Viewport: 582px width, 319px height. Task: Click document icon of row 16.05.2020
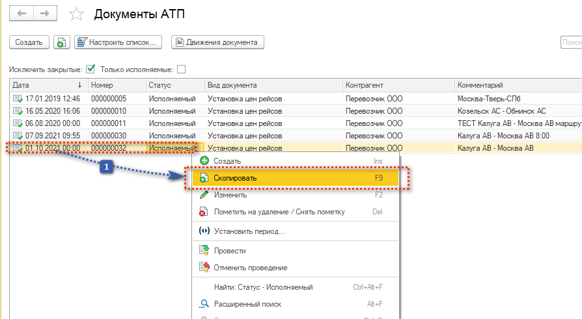coord(18,111)
